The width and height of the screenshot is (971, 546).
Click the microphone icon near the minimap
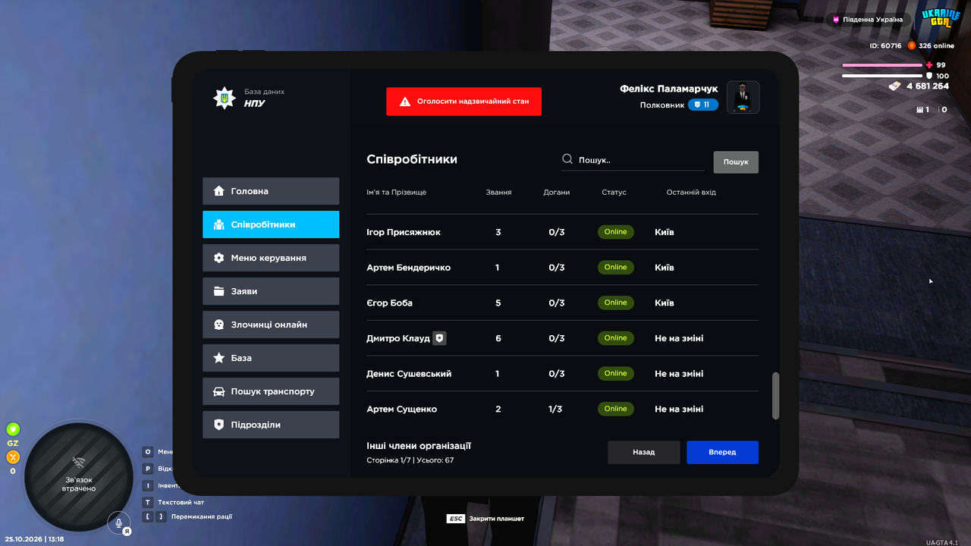[118, 521]
